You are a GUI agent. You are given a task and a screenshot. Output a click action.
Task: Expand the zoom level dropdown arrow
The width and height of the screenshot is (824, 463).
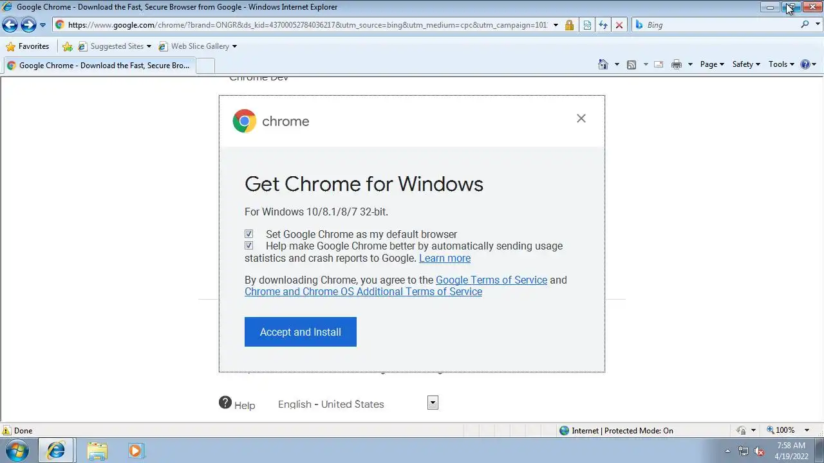(807, 431)
